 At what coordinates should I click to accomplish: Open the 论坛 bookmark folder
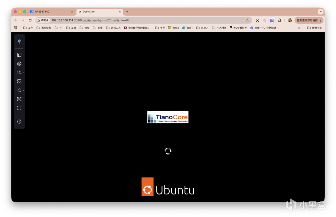(85, 28)
